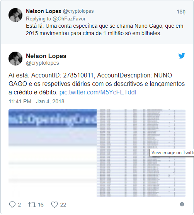Click the heart like icon
194x215 pixels.
(x=54, y=205)
